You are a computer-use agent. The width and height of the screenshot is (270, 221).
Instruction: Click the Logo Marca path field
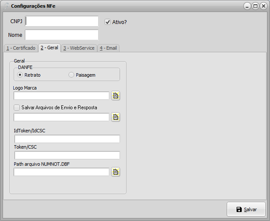coord(61,96)
